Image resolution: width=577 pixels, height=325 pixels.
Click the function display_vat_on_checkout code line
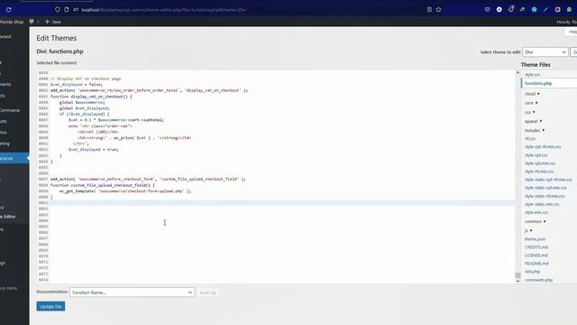[x=91, y=97]
